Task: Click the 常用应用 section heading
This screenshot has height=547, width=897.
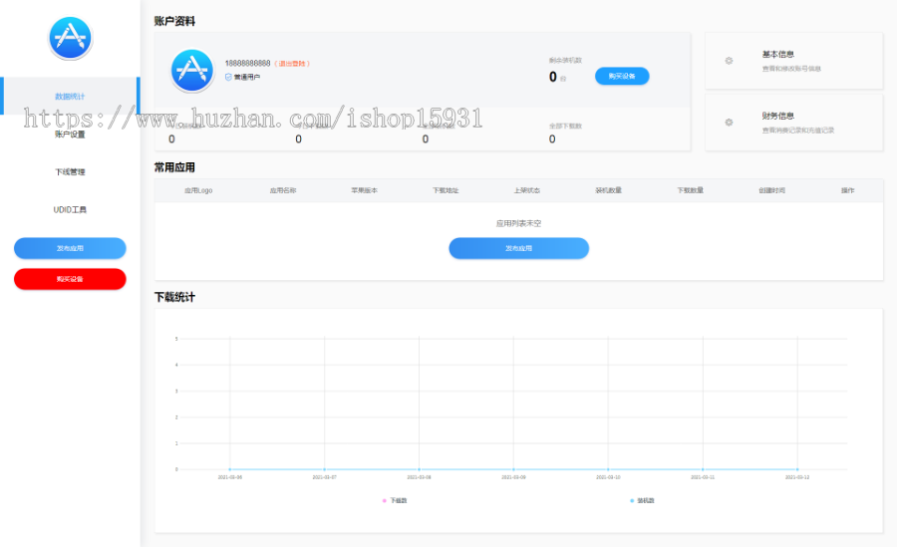Action: coord(174,167)
